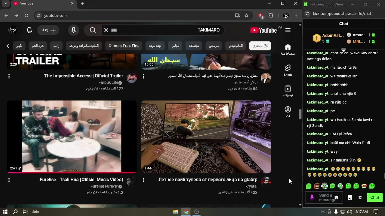
Task: Select the music chip
Action: coord(214,46)
